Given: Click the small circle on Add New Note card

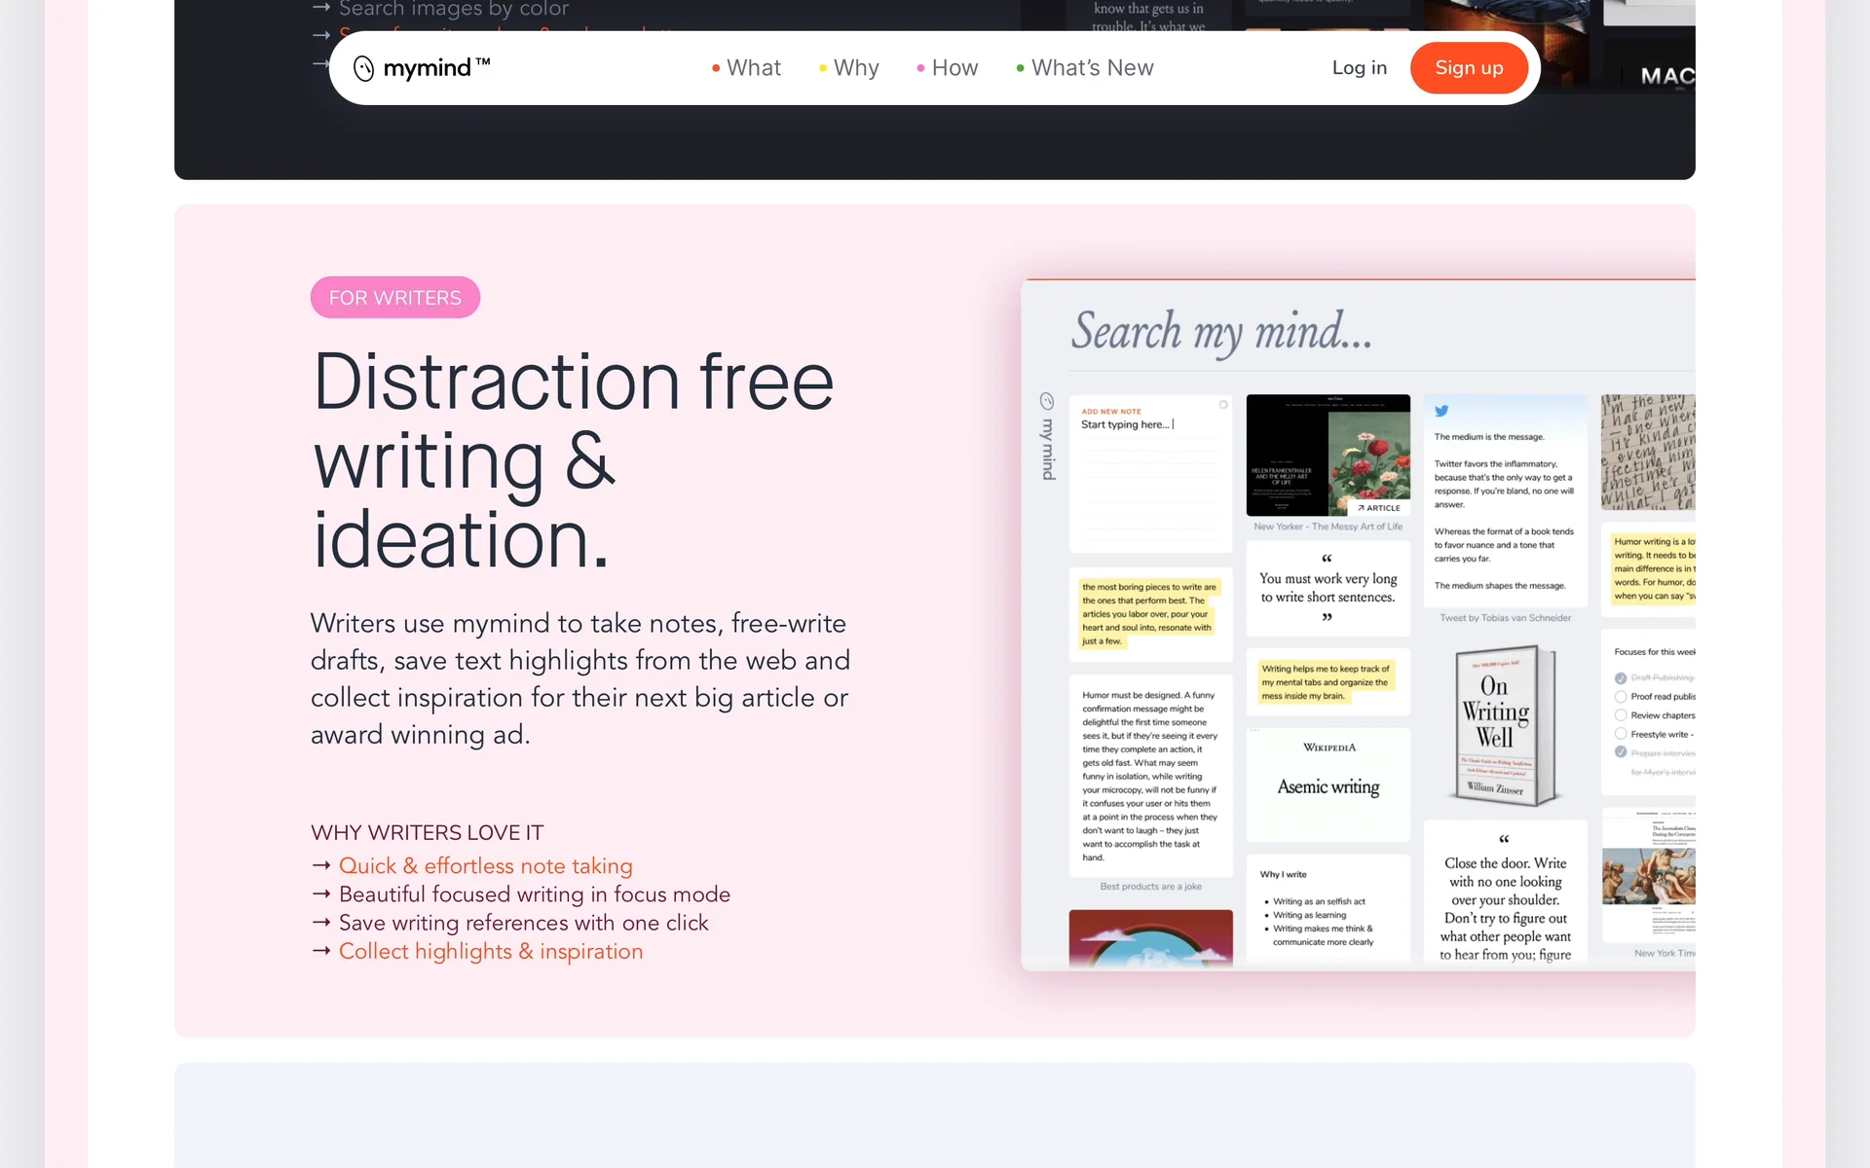Looking at the screenshot, I should coord(1223,405).
